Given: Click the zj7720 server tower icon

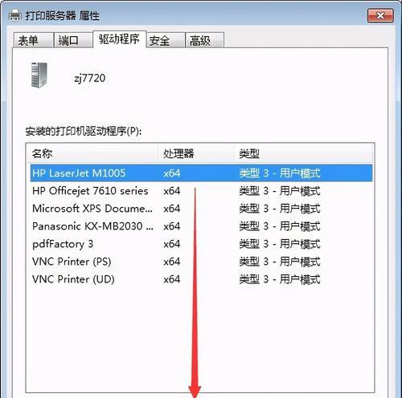Looking at the screenshot, I should pyautogui.click(x=39, y=75).
